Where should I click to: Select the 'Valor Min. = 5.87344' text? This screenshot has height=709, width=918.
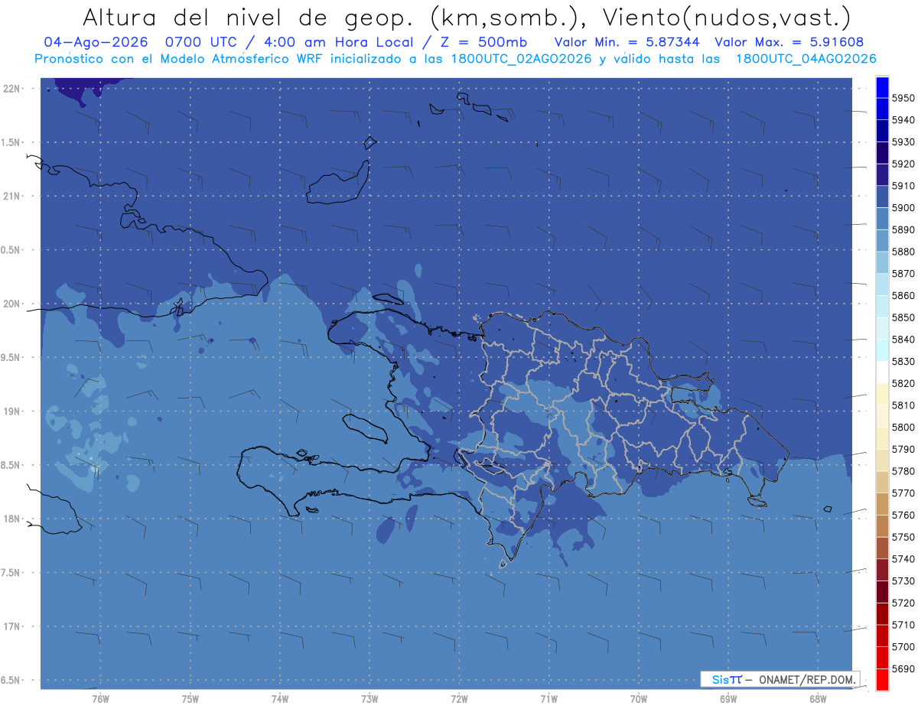(x=628, y=41)
